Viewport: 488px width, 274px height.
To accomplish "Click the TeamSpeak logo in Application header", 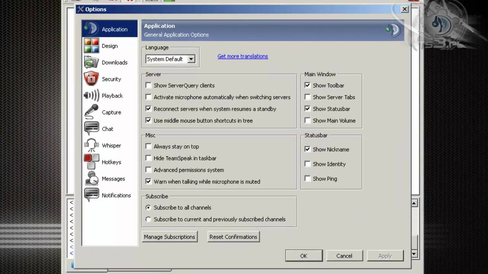I will (393, 30).
